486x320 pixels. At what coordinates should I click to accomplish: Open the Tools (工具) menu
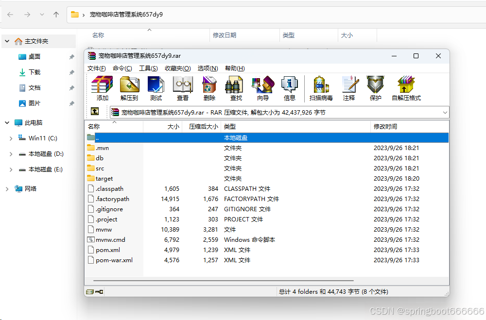(x=148, y=68)
